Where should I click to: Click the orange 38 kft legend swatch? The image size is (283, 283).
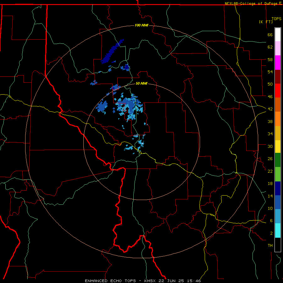278,119
